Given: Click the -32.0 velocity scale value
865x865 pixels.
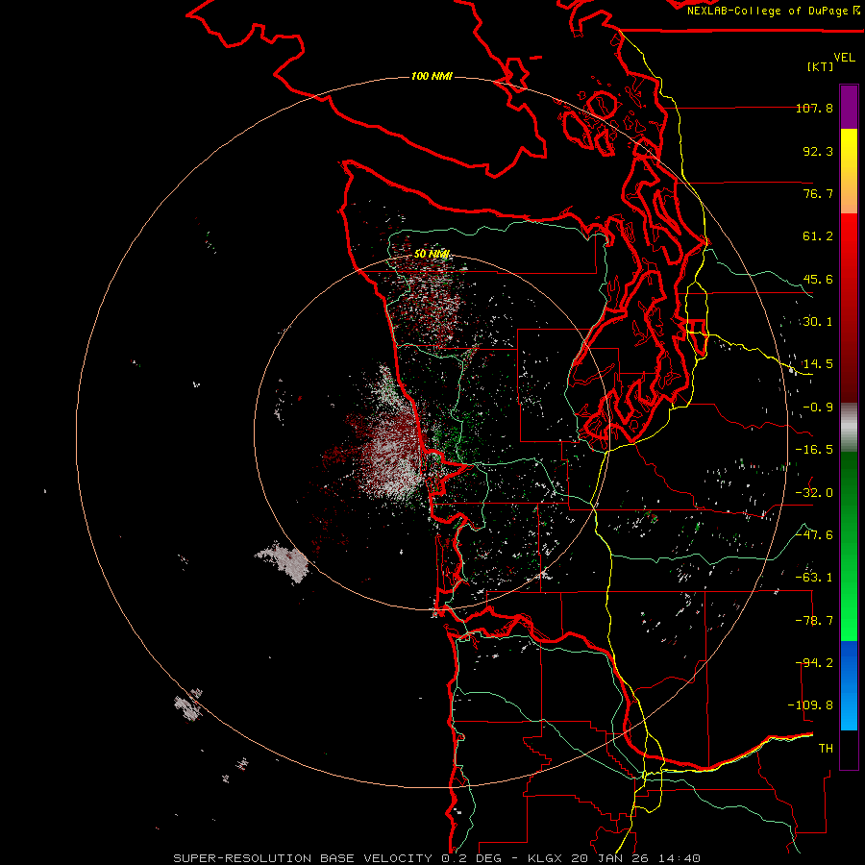Looking at the screenshot, I should pyautogui.click(x=814, y=493).
